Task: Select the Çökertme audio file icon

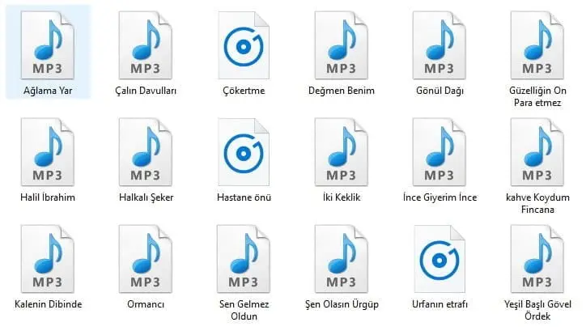Action: (244, 44)
